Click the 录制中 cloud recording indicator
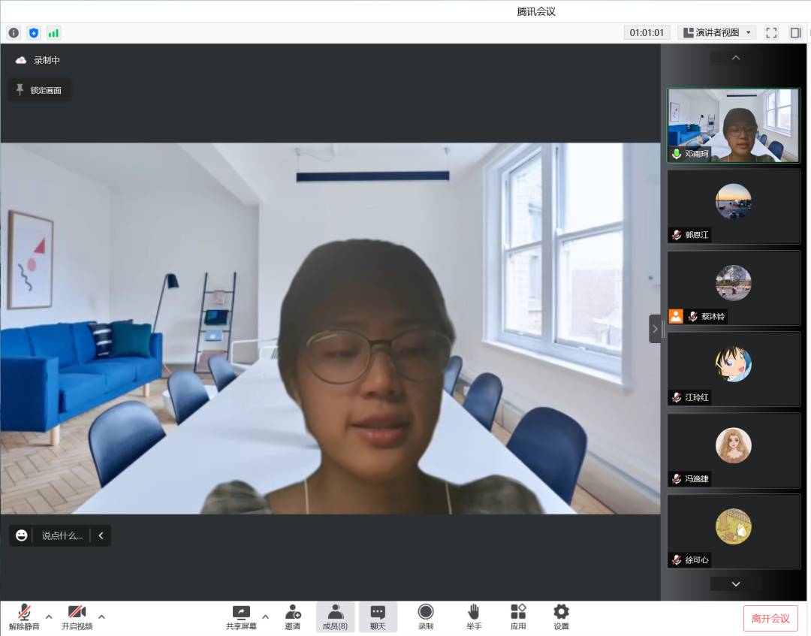The image size is (811, 636). tap(38, 61)
